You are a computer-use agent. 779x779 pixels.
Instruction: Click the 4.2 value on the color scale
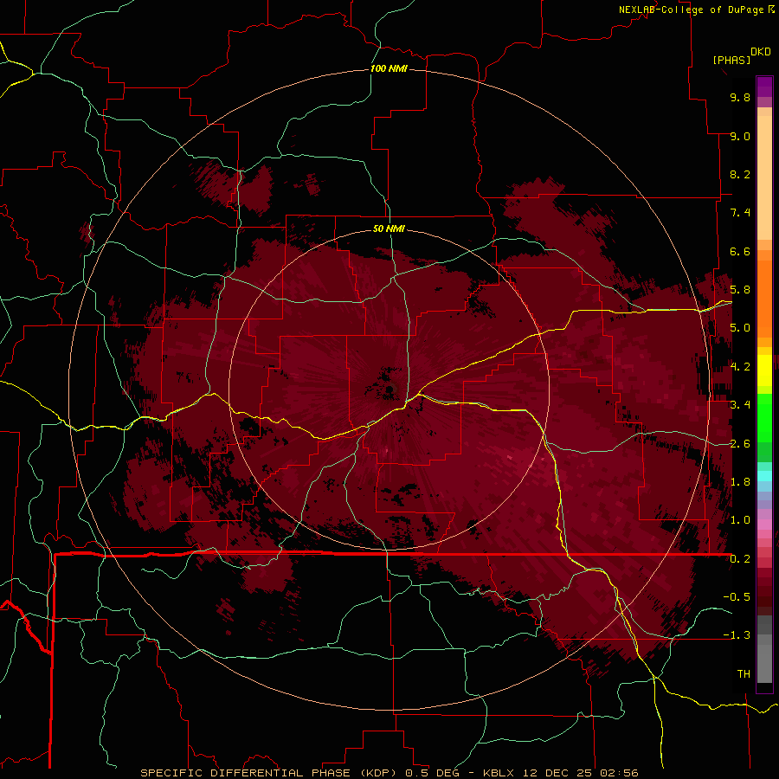pos(740,367)
